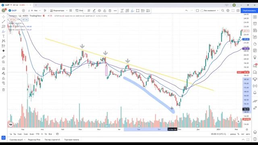Open the notifications bell panel

click(x=255, y=93)
